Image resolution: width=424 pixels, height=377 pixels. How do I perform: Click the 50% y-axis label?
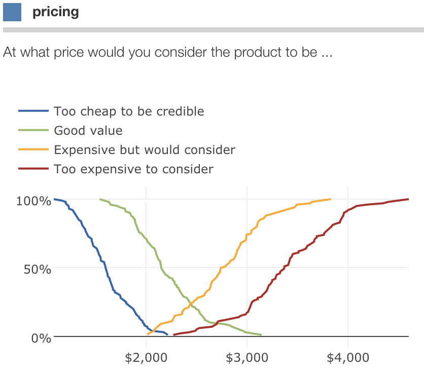point(38,269)
